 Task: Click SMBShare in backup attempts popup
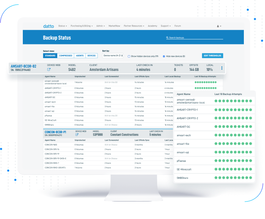[x=182, y=178]
